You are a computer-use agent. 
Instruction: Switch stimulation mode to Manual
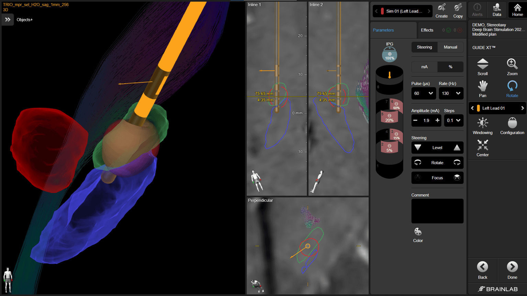pos(450,47)
